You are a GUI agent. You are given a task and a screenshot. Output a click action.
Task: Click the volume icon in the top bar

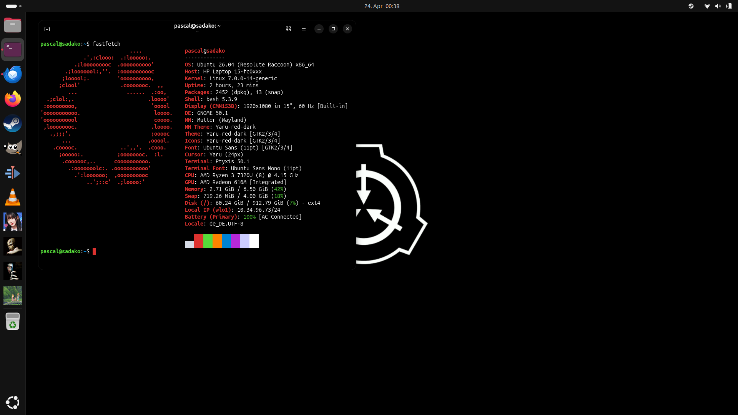(718, 6)
